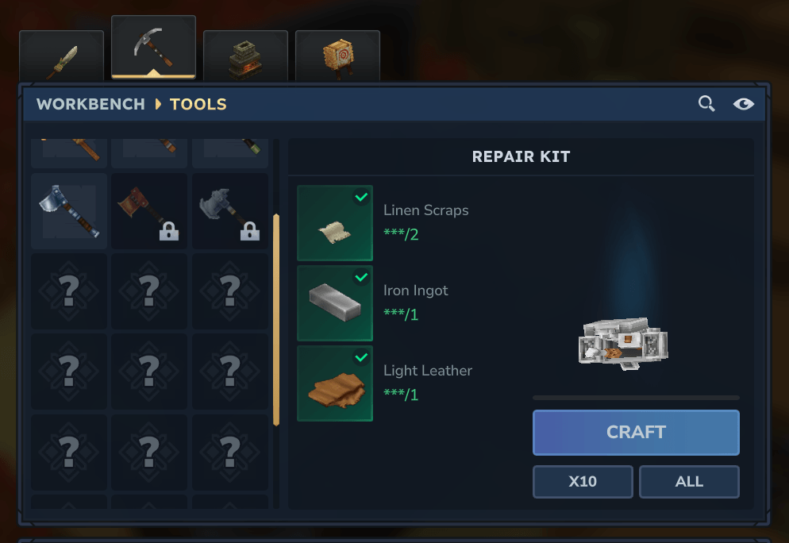This screenshot has height=543, width=789.
Task: Craft the Repair Kit
Action: pyautogui.click(x=636, y=433)
